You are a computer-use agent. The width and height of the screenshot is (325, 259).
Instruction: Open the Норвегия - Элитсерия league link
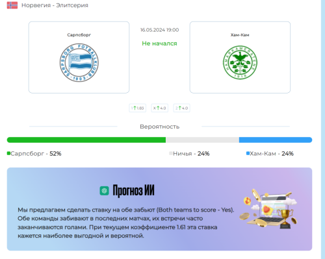(55, 5)
